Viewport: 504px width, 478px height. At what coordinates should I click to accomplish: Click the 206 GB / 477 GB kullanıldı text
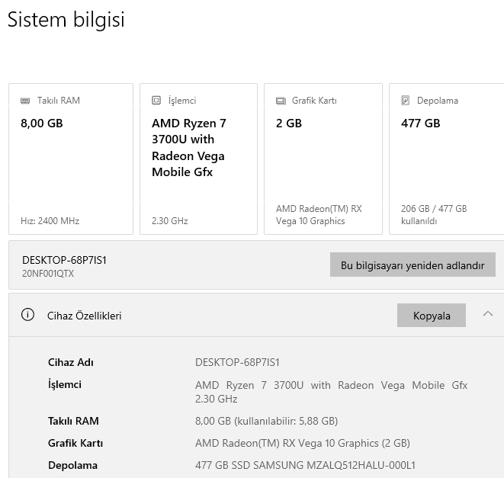[433, 214]
